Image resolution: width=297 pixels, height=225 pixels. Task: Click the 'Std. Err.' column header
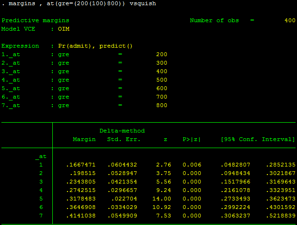pos(122,139)
